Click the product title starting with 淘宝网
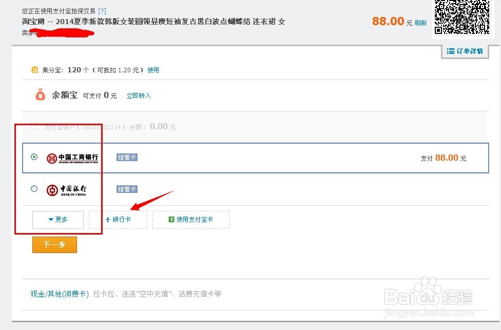501x330 pixels. click(153, 22)
